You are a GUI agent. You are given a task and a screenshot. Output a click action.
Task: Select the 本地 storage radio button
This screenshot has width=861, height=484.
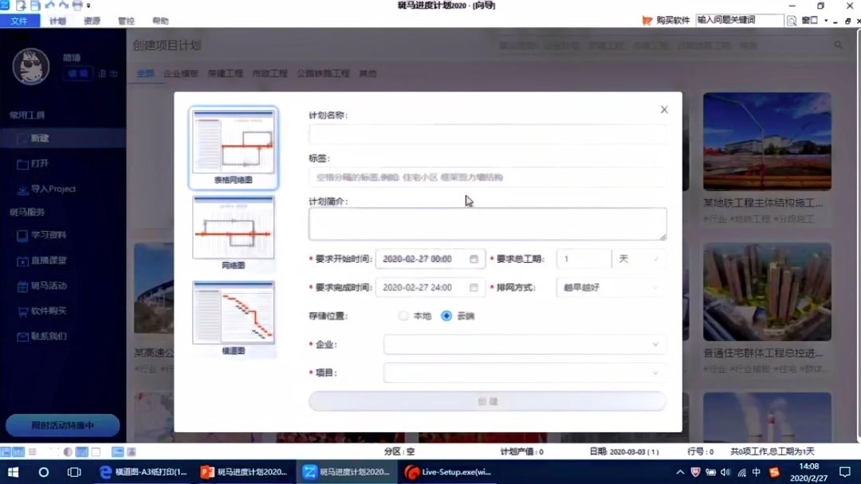(403, 314)
